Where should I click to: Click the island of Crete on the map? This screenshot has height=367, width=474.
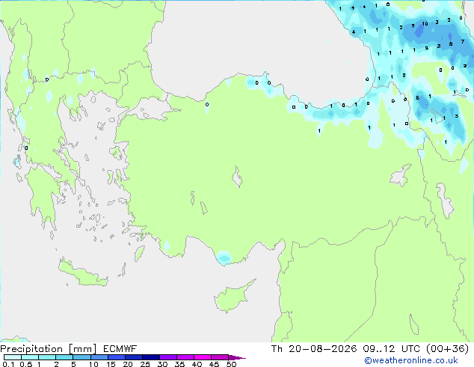click(x=83, y=273)
